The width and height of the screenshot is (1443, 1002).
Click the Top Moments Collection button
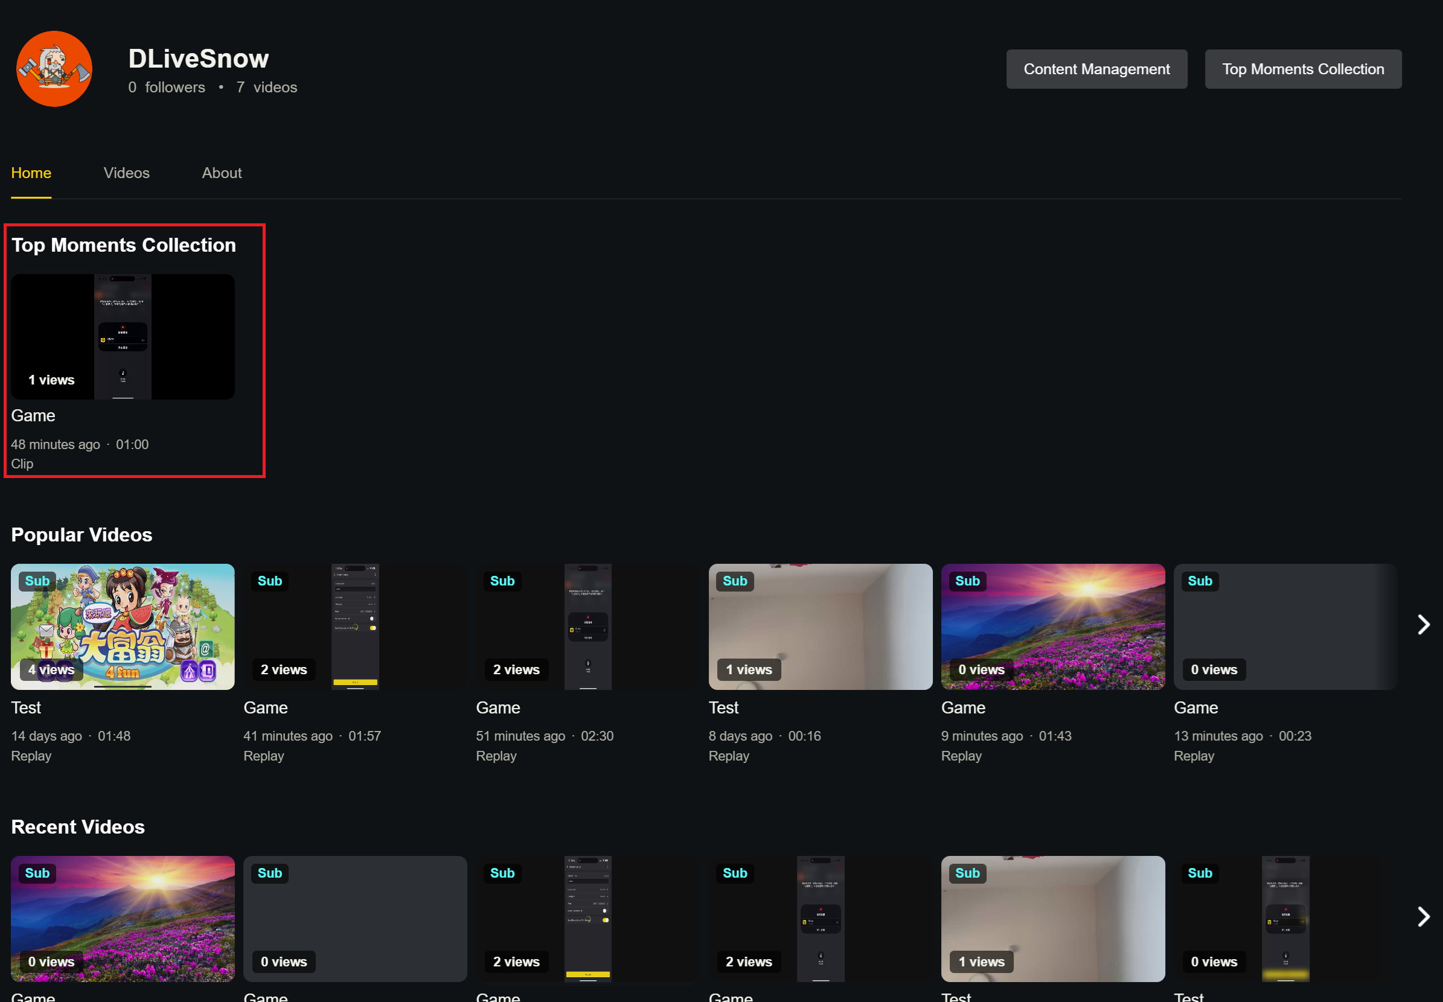1302,69
